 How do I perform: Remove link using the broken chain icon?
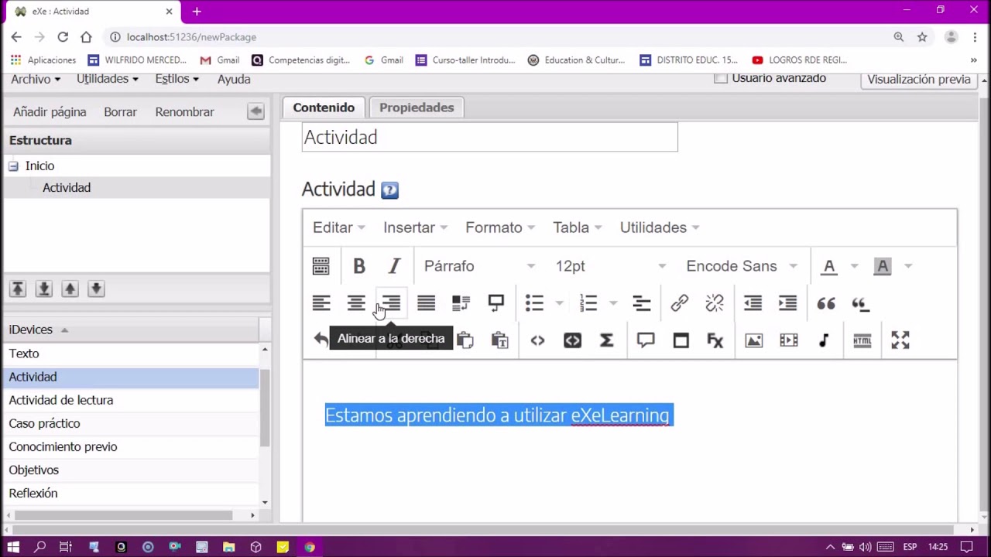pos(715,303)
